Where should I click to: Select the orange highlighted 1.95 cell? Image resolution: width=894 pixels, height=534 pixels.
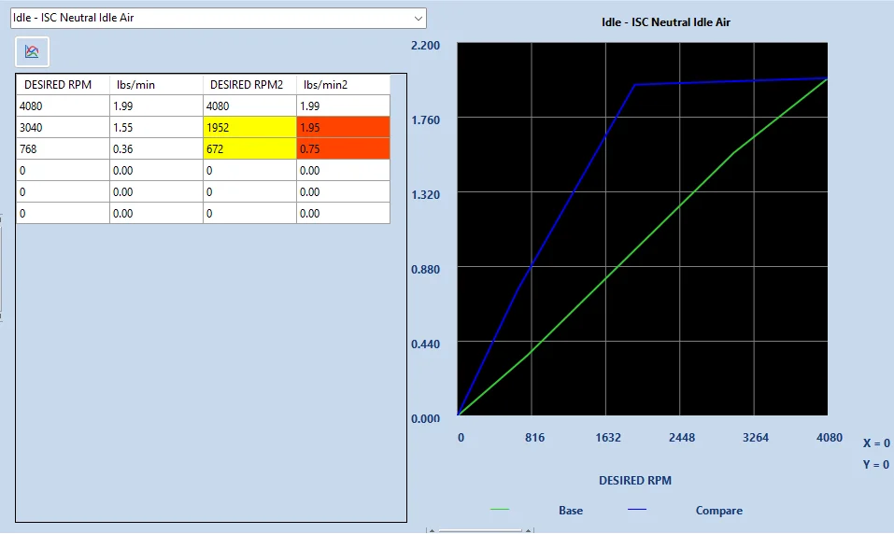[x=343, y=128]
